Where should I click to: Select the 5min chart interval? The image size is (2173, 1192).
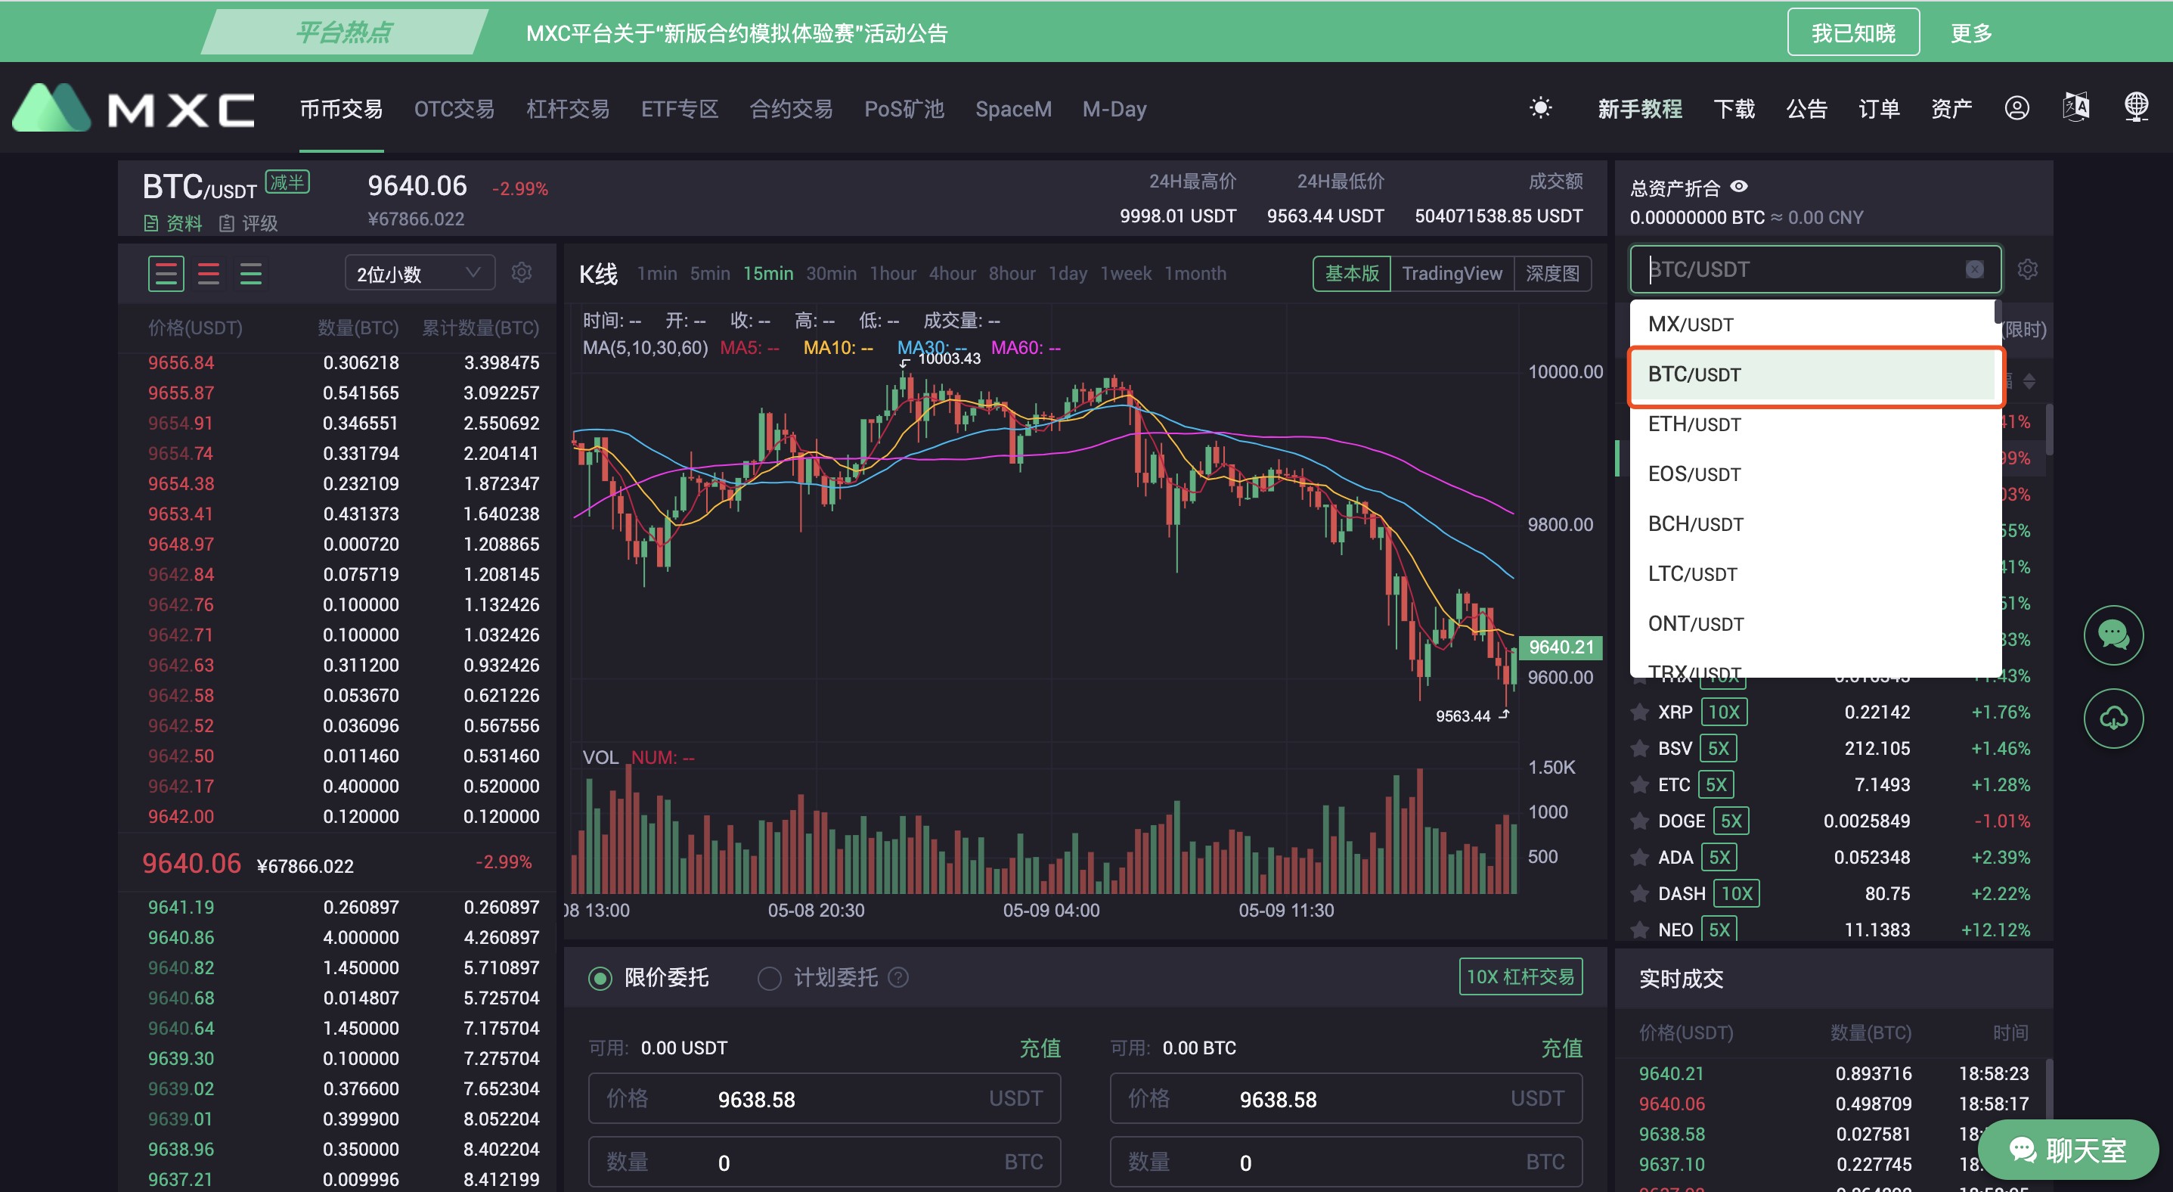[709, 273]
